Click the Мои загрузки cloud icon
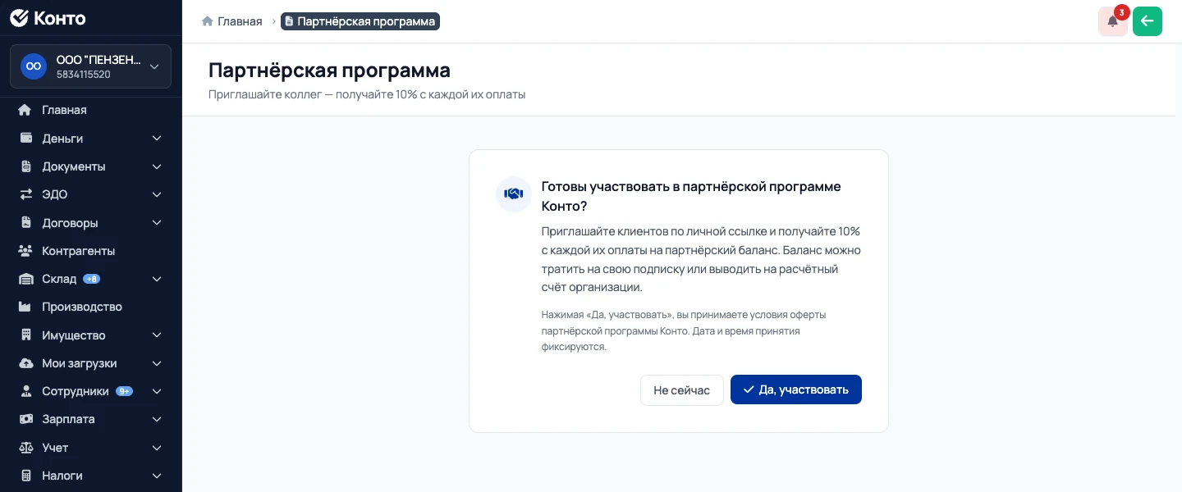Screen dimensions: 1182x492 [x=25, y=363]
